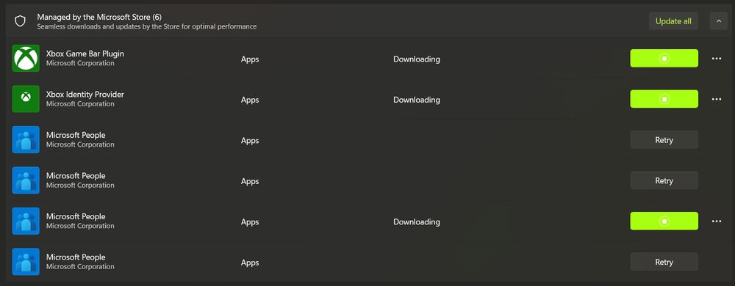The height and width of the screenshot is (286, 735).
Task: Select the Xbox Game Bar Plugin name
Action: pos(85,54)
